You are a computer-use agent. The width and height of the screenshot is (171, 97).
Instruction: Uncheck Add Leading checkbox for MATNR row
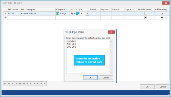pyautogui.click(x=162, y=13)
